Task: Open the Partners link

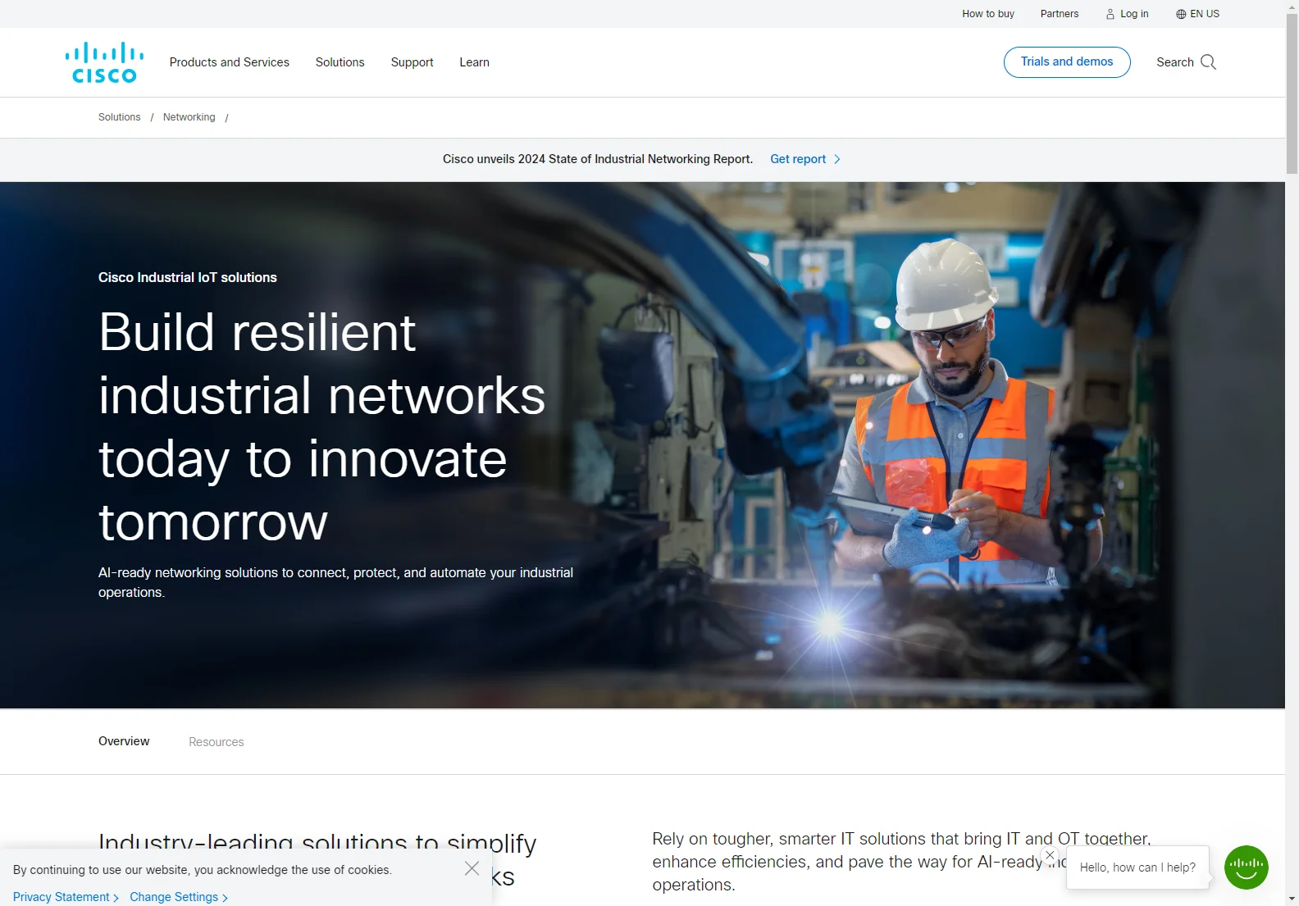Action: 1060,14
